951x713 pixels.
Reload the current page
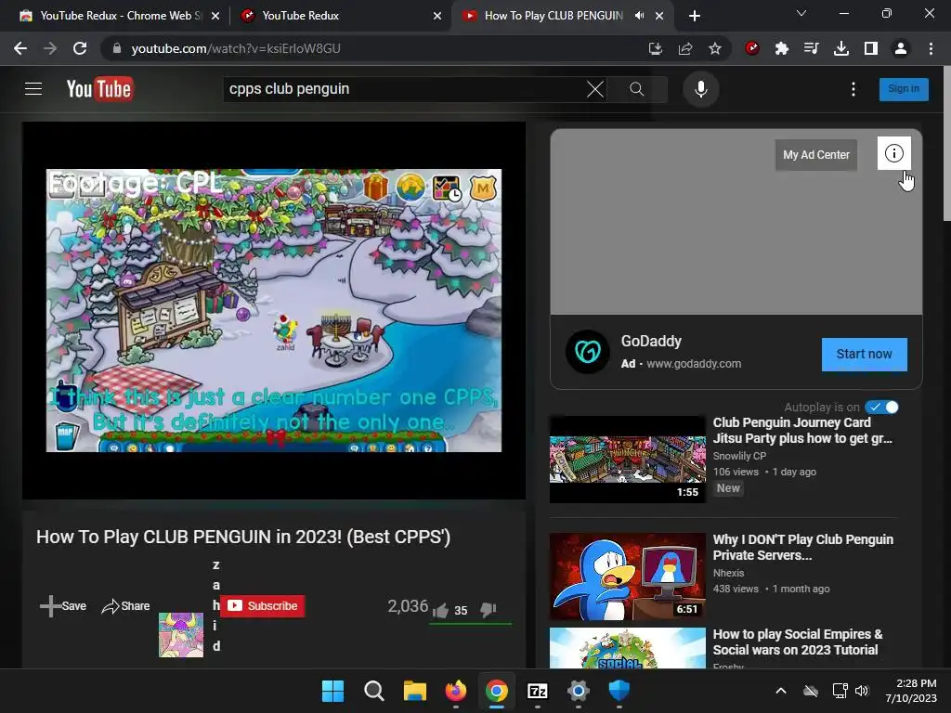click(x=80, y=48)
